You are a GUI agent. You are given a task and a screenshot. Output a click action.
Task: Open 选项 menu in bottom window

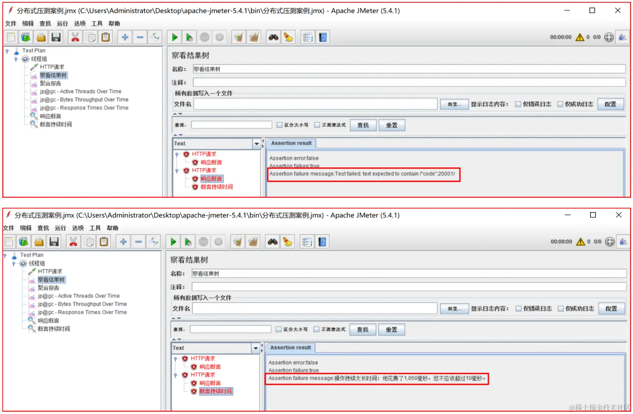[78, 228]
